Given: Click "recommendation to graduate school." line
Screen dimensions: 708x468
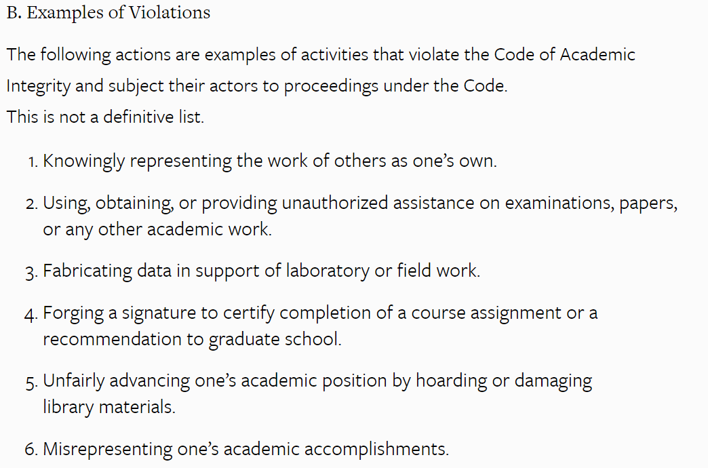Looking at the screenshot, I should [x=192, y=338].
